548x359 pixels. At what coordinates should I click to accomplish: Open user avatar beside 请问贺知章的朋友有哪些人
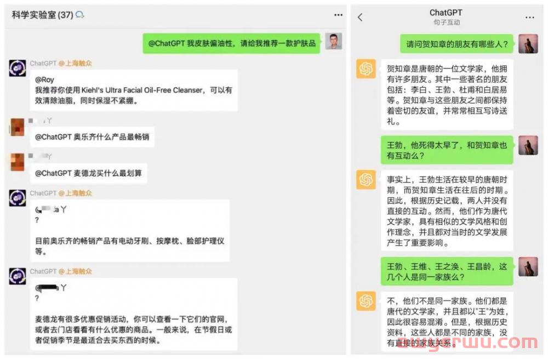[528, 44]
